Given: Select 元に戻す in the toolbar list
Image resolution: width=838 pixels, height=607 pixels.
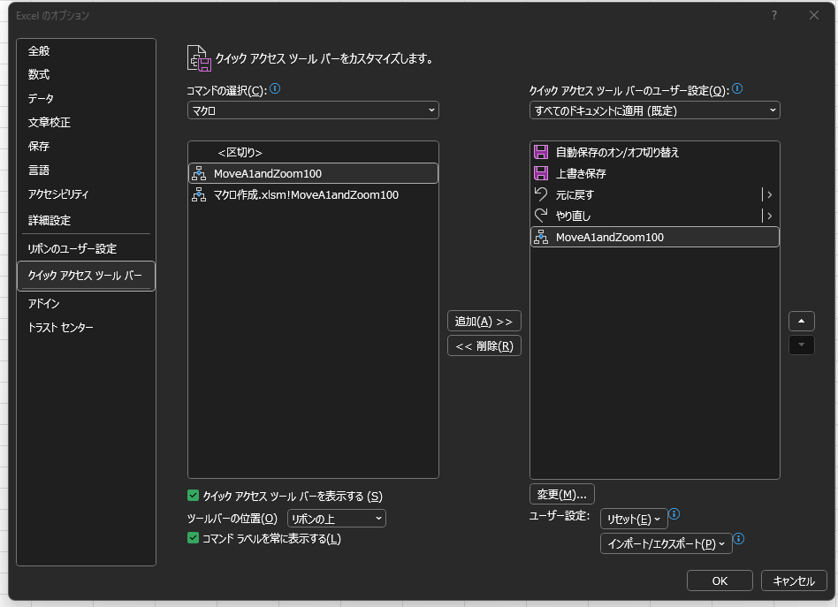Looking at the screenshot, I should coord(655,194).
